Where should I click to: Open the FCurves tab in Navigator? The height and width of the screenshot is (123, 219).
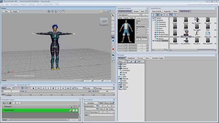click(x=140, y=58)
